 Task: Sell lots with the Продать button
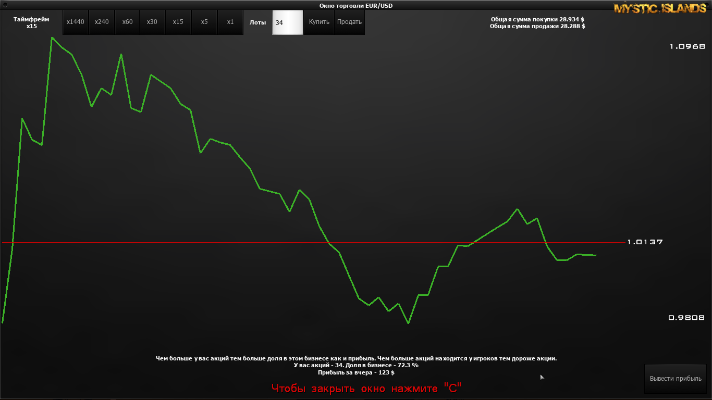tap(349, 22)
